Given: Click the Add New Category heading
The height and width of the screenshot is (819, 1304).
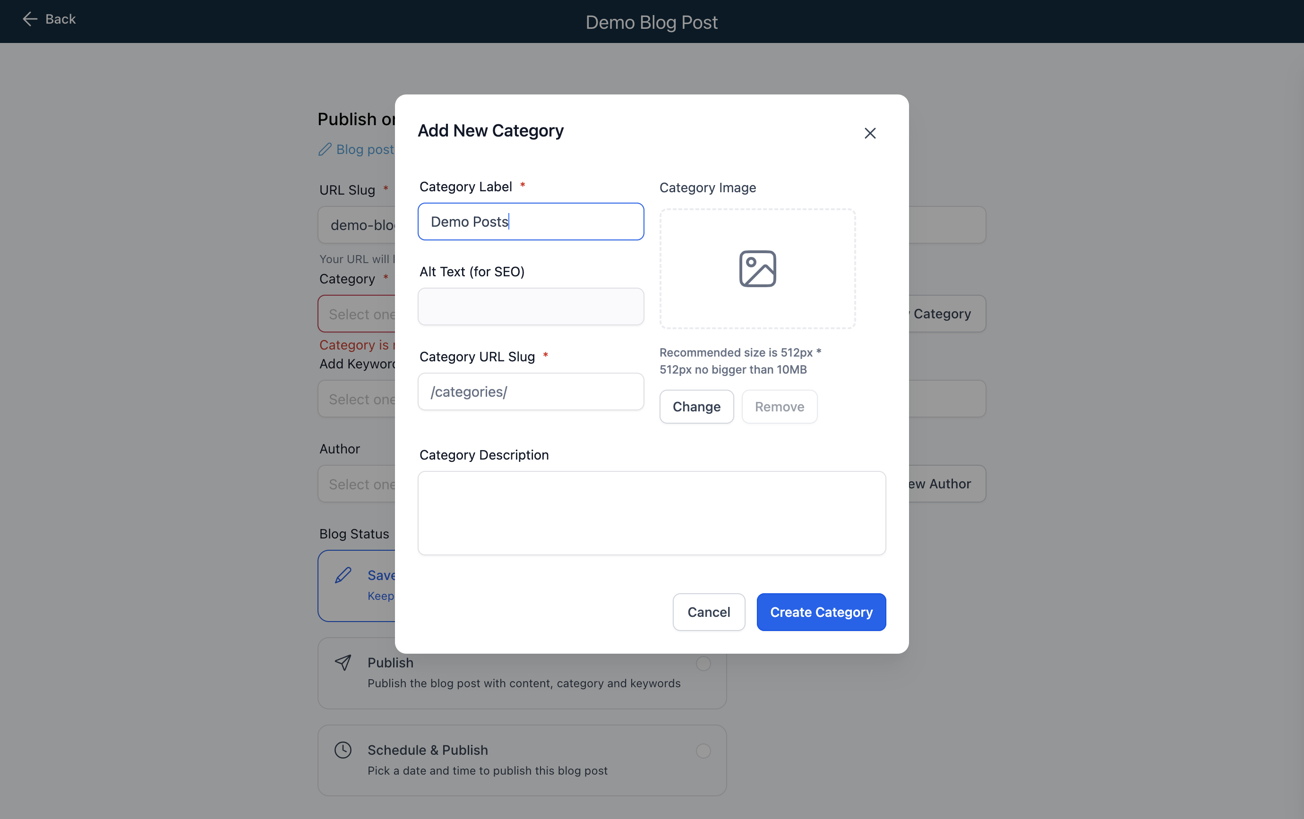Looking at the screenshot, I should [490, 130].
